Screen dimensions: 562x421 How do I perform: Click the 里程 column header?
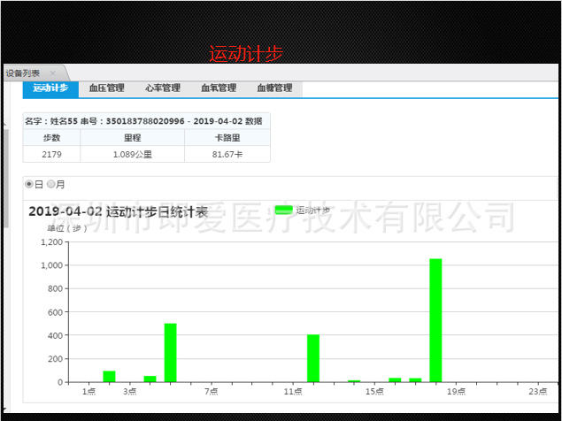(132, 138)
